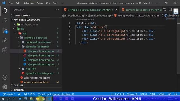The image size is (180, 101).
Task: Click the open changes compare icon
Action: click(165, 10)
